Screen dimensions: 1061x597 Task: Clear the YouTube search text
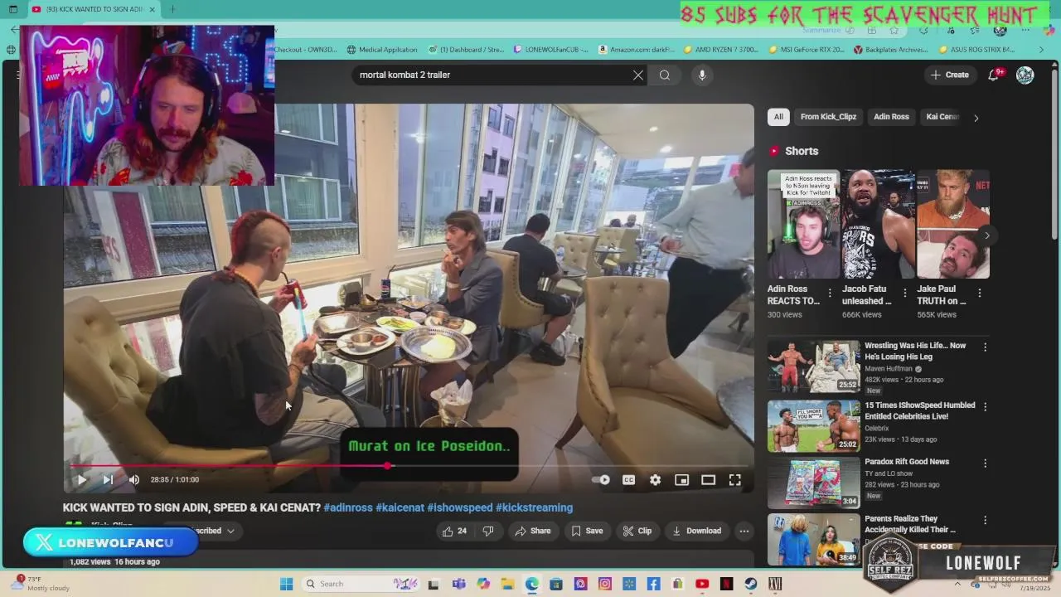(637, 75)
